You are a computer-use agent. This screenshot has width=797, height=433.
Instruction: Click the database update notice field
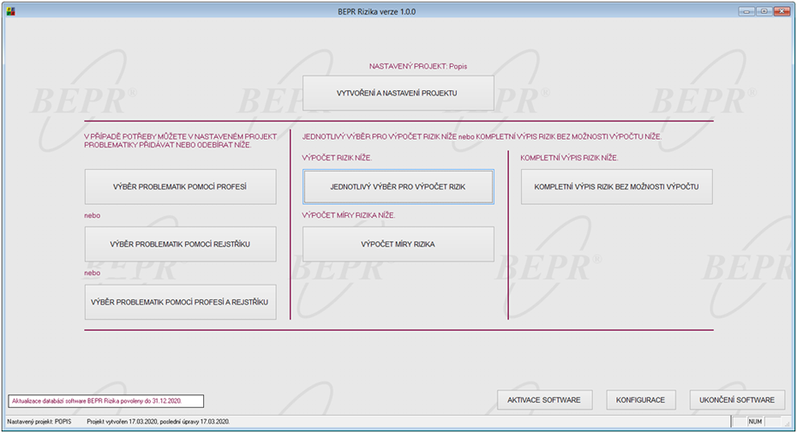[x=105, y=401]
